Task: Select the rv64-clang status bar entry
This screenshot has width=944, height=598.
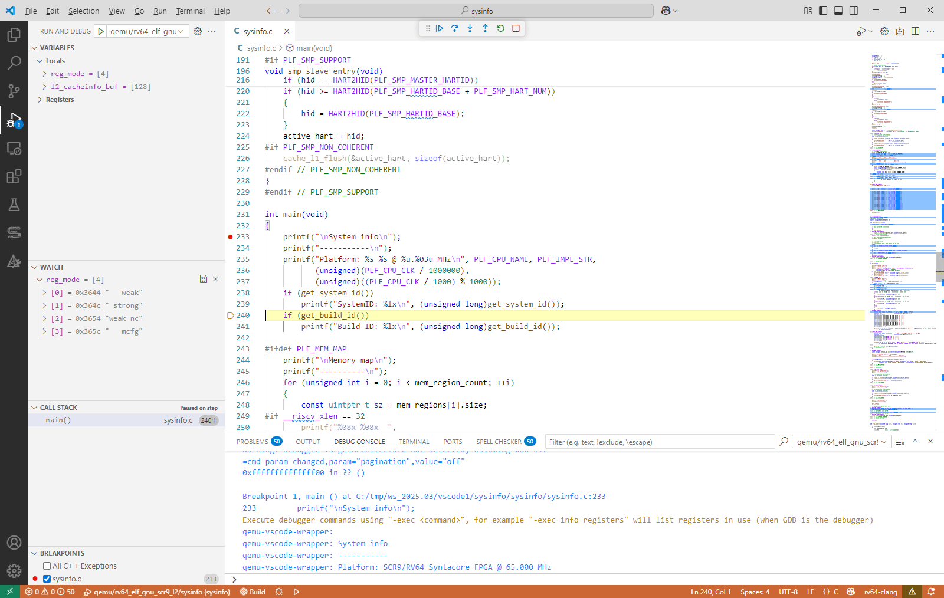Action: pos(880,592)
